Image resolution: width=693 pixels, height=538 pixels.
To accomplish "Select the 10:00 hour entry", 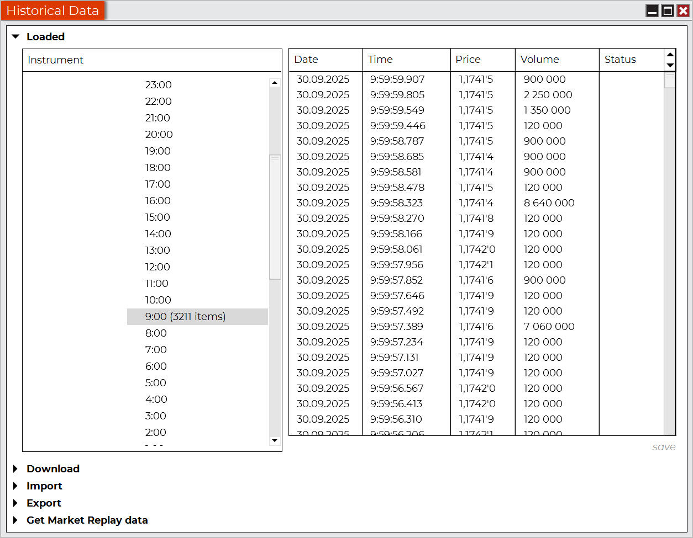I will click(158, 300).
